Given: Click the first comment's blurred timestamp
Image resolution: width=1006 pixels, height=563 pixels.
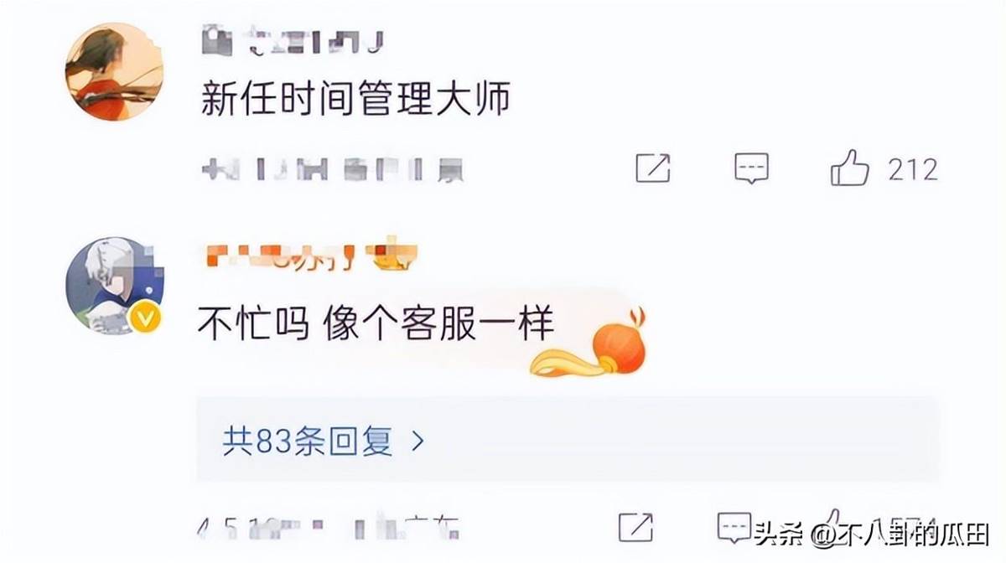Looking at the screenshot, I should (x=333, y=170).
